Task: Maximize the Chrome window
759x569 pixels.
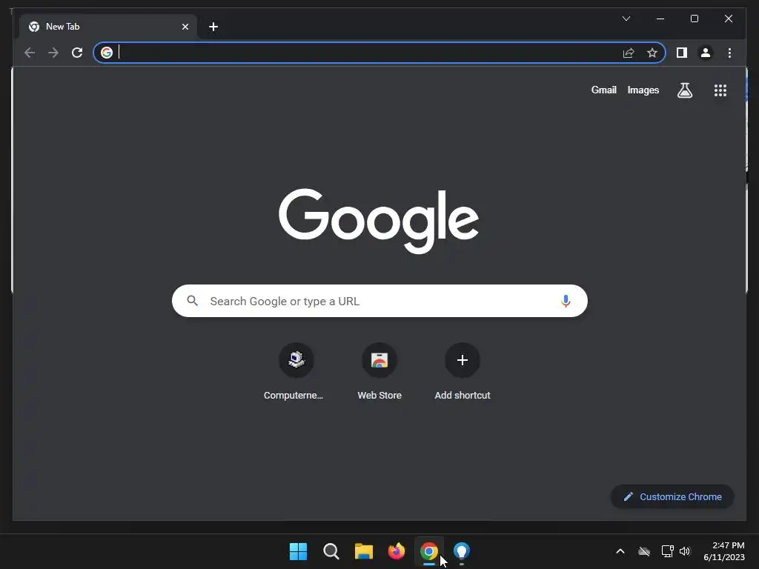Action: tap(694, 19)
